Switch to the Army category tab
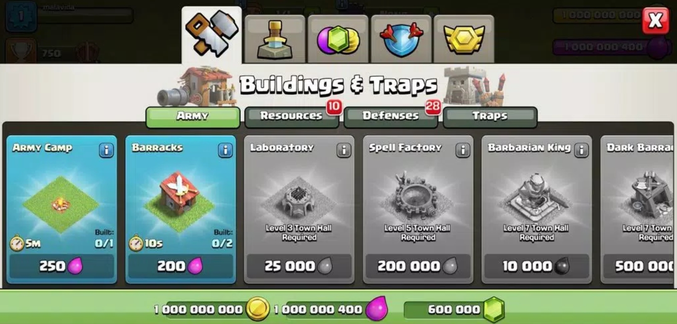677x324 pixels. pyautogui.click(x=193, y=117)
